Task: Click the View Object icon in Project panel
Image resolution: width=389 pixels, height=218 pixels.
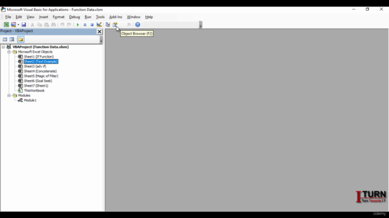Action: pyautogui.click(x=12, y=39)
